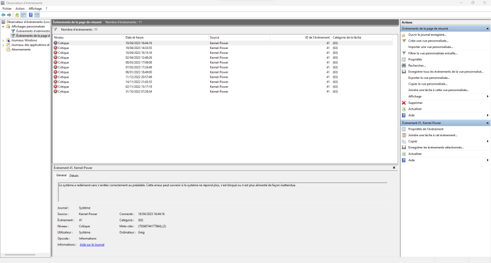Toggle the console tree pane toolbar icon
491x263 pixels.
click(23, 15)
